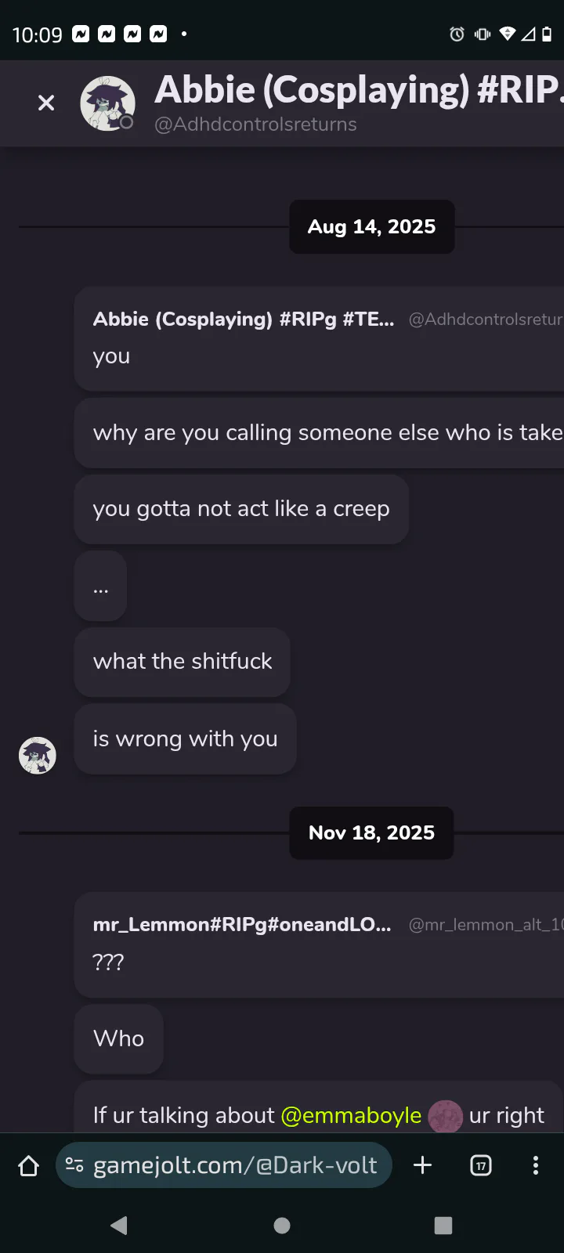Open the browser home icon
Screen dimensions: 564x1253
pos(29,1166)
